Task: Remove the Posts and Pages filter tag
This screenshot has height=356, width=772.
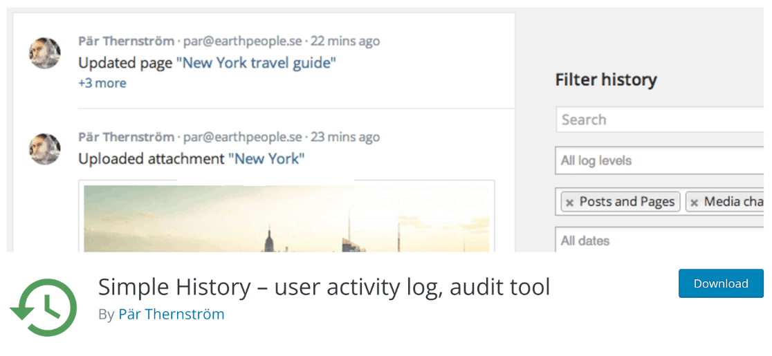Action: (569, 202)
